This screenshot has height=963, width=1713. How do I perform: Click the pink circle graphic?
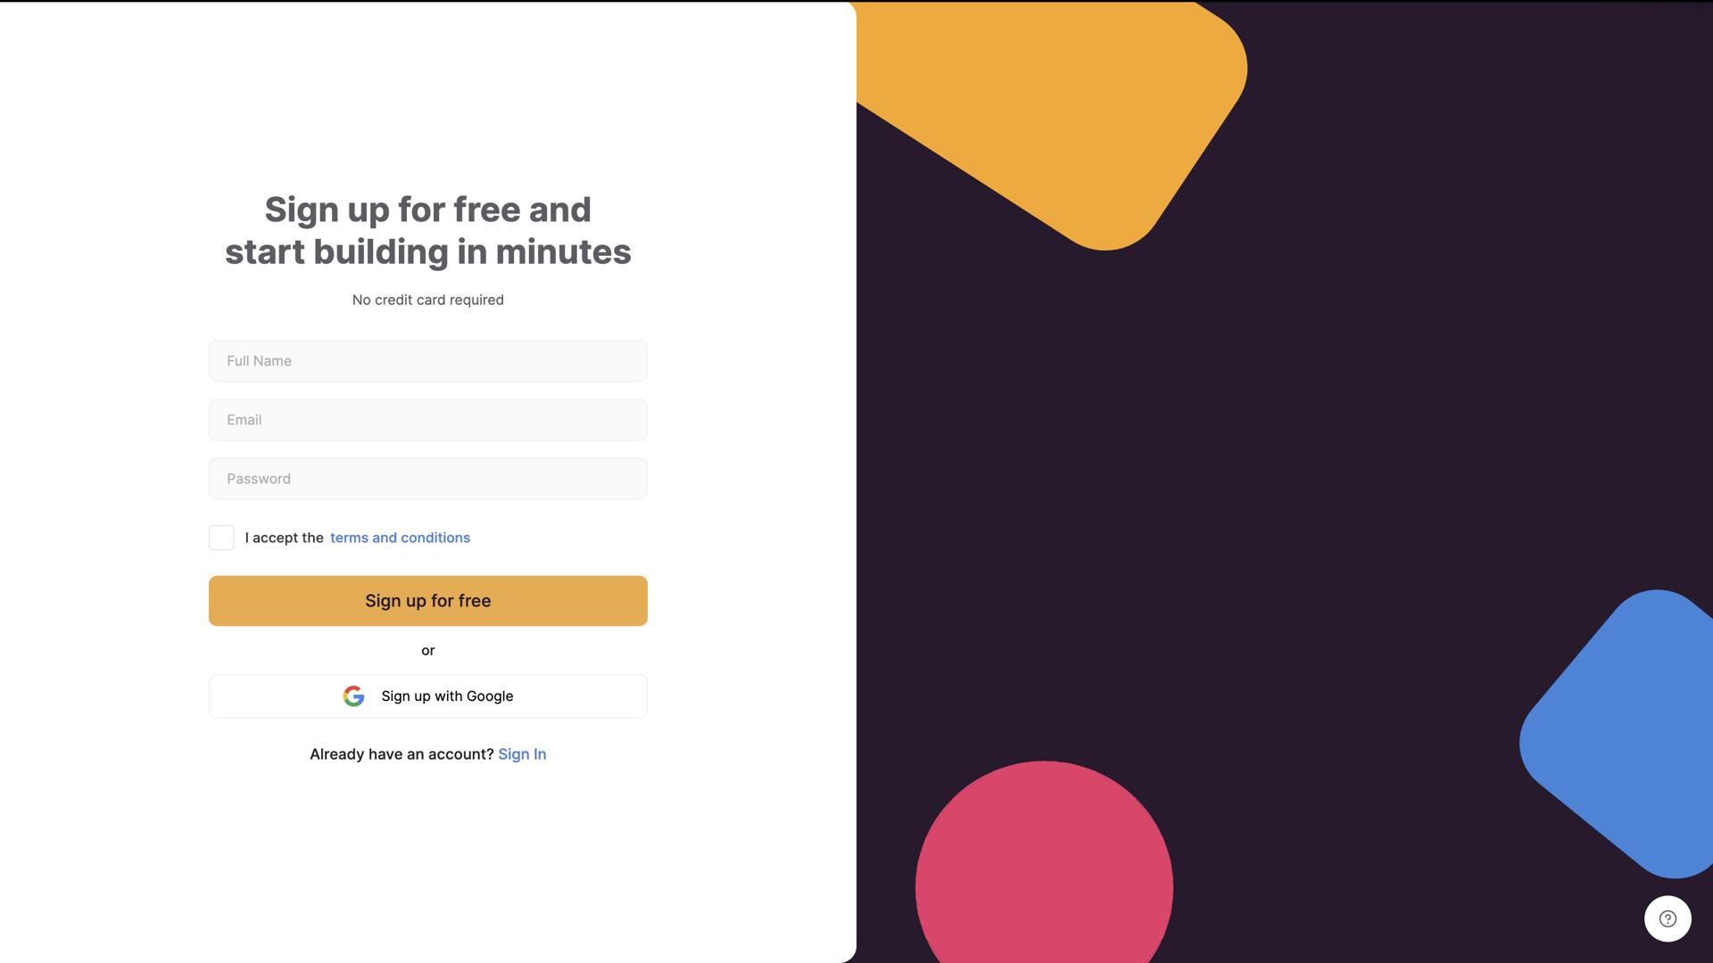[1044, 874]
